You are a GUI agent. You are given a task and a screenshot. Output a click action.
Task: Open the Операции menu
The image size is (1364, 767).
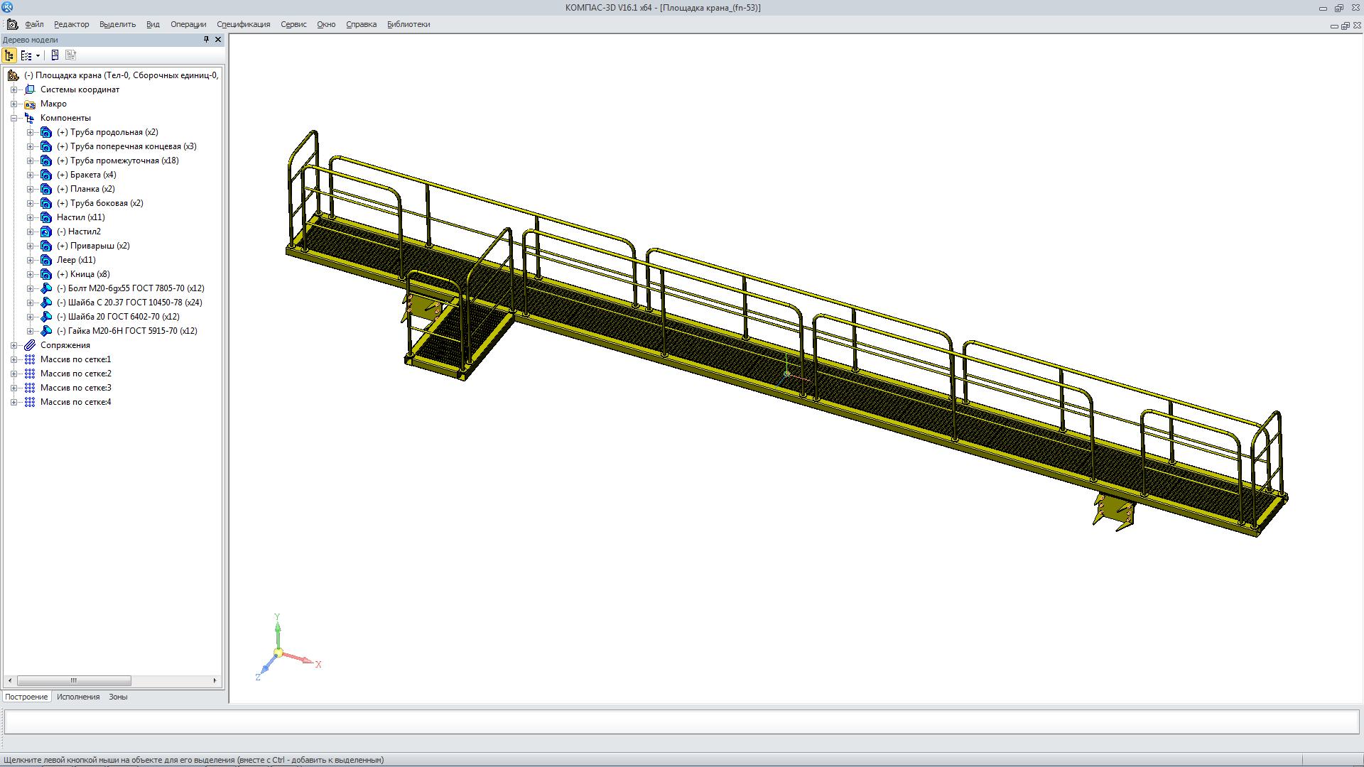[x=188, y=24]
